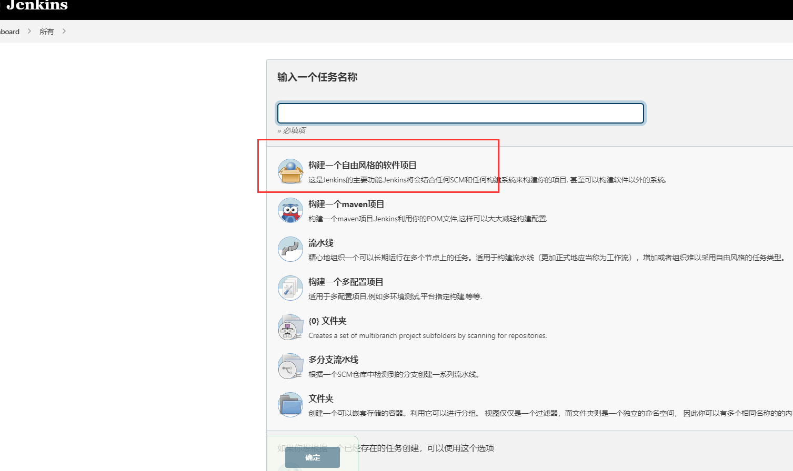Viewport: 793px width, 471px height.
Task: Click the multibranch pipeline icon
Action: click(290, 366)
